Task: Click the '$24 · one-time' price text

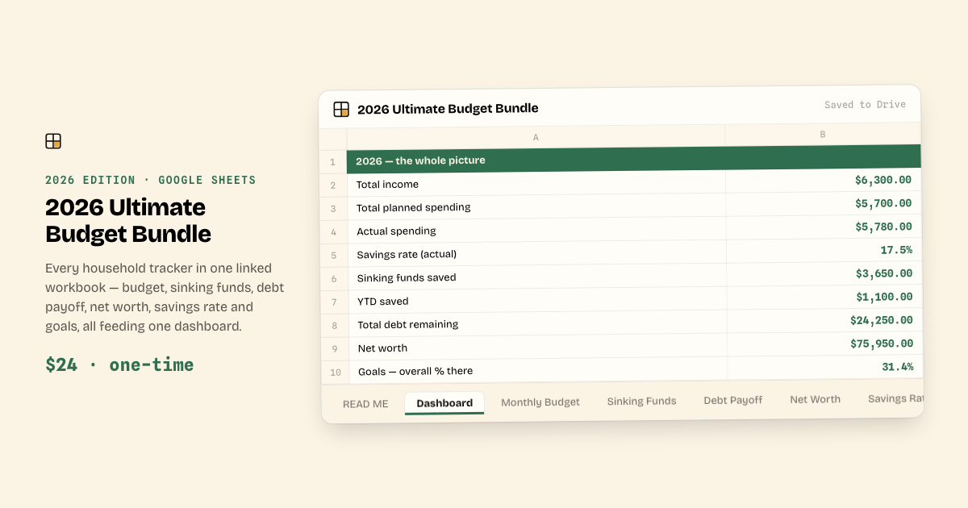Action: click(119, 364)
